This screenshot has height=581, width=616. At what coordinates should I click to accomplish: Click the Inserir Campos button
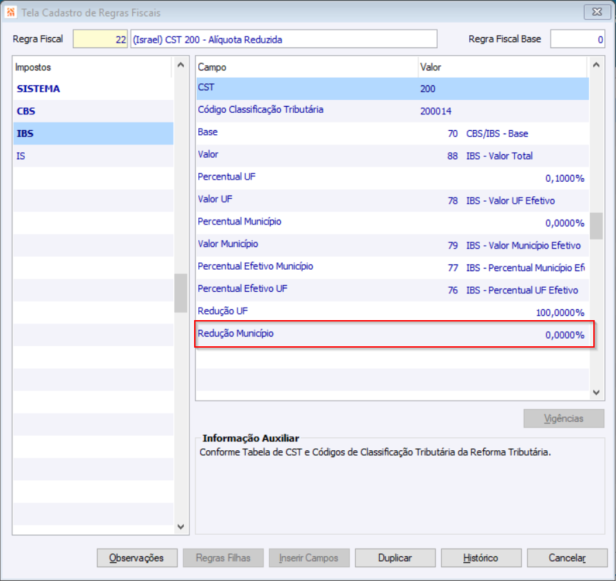[309, 558]
